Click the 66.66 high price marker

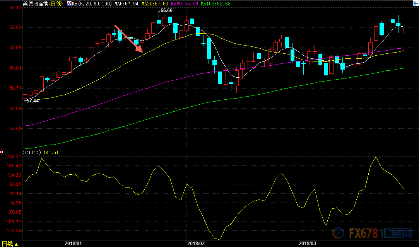(x=166, y=10)
